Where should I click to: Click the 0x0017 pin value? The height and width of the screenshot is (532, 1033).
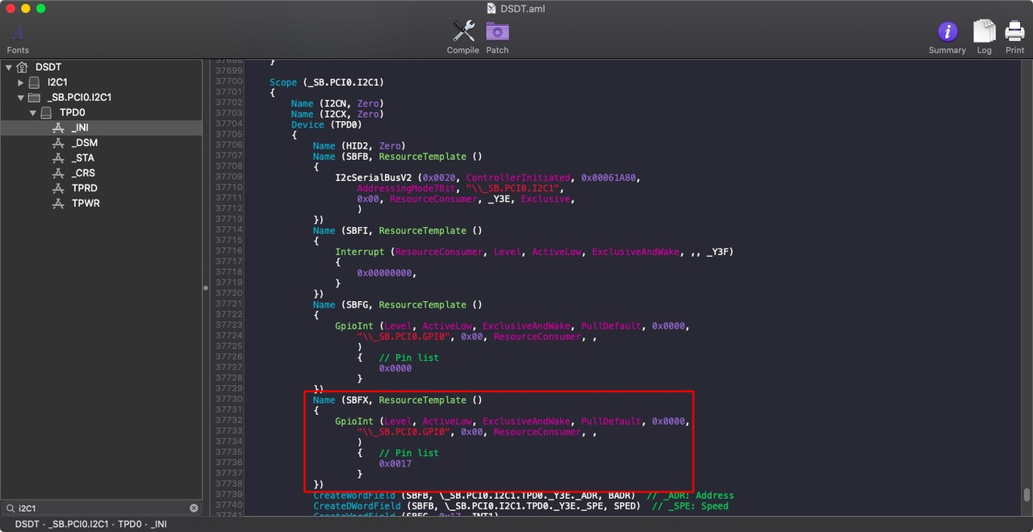point(395,463)
